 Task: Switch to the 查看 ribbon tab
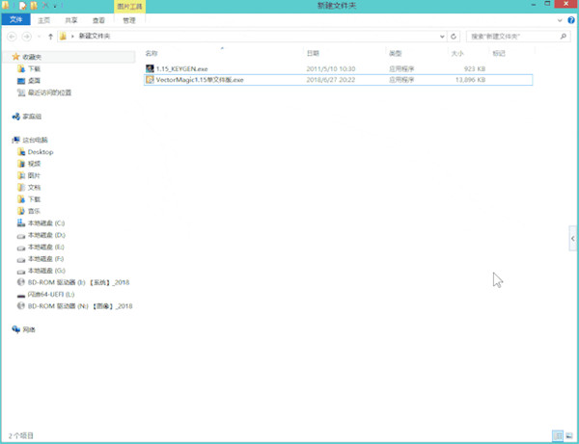[98, 18]
